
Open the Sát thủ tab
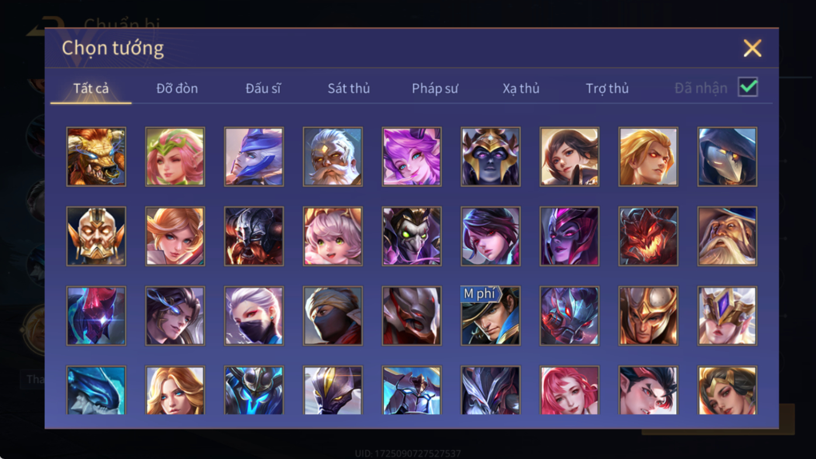tap(349, 88)
